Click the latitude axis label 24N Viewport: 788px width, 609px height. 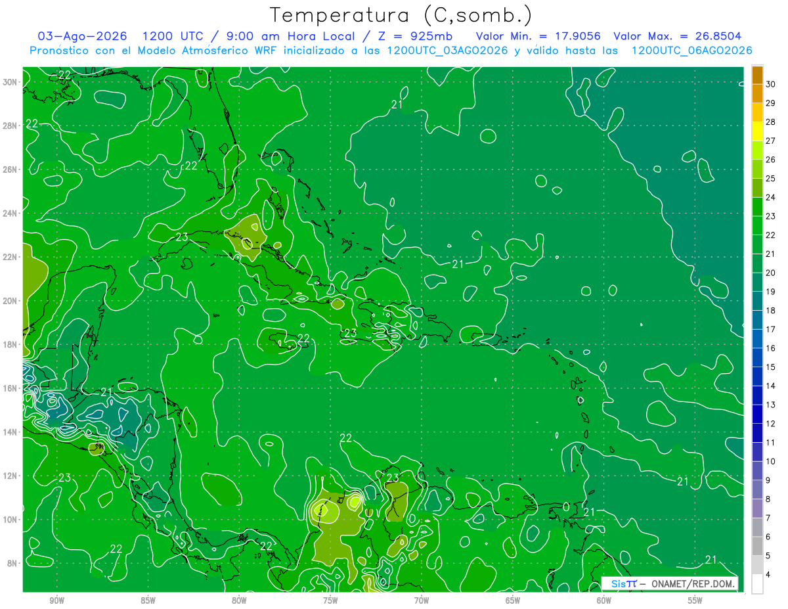pos(9,214)
